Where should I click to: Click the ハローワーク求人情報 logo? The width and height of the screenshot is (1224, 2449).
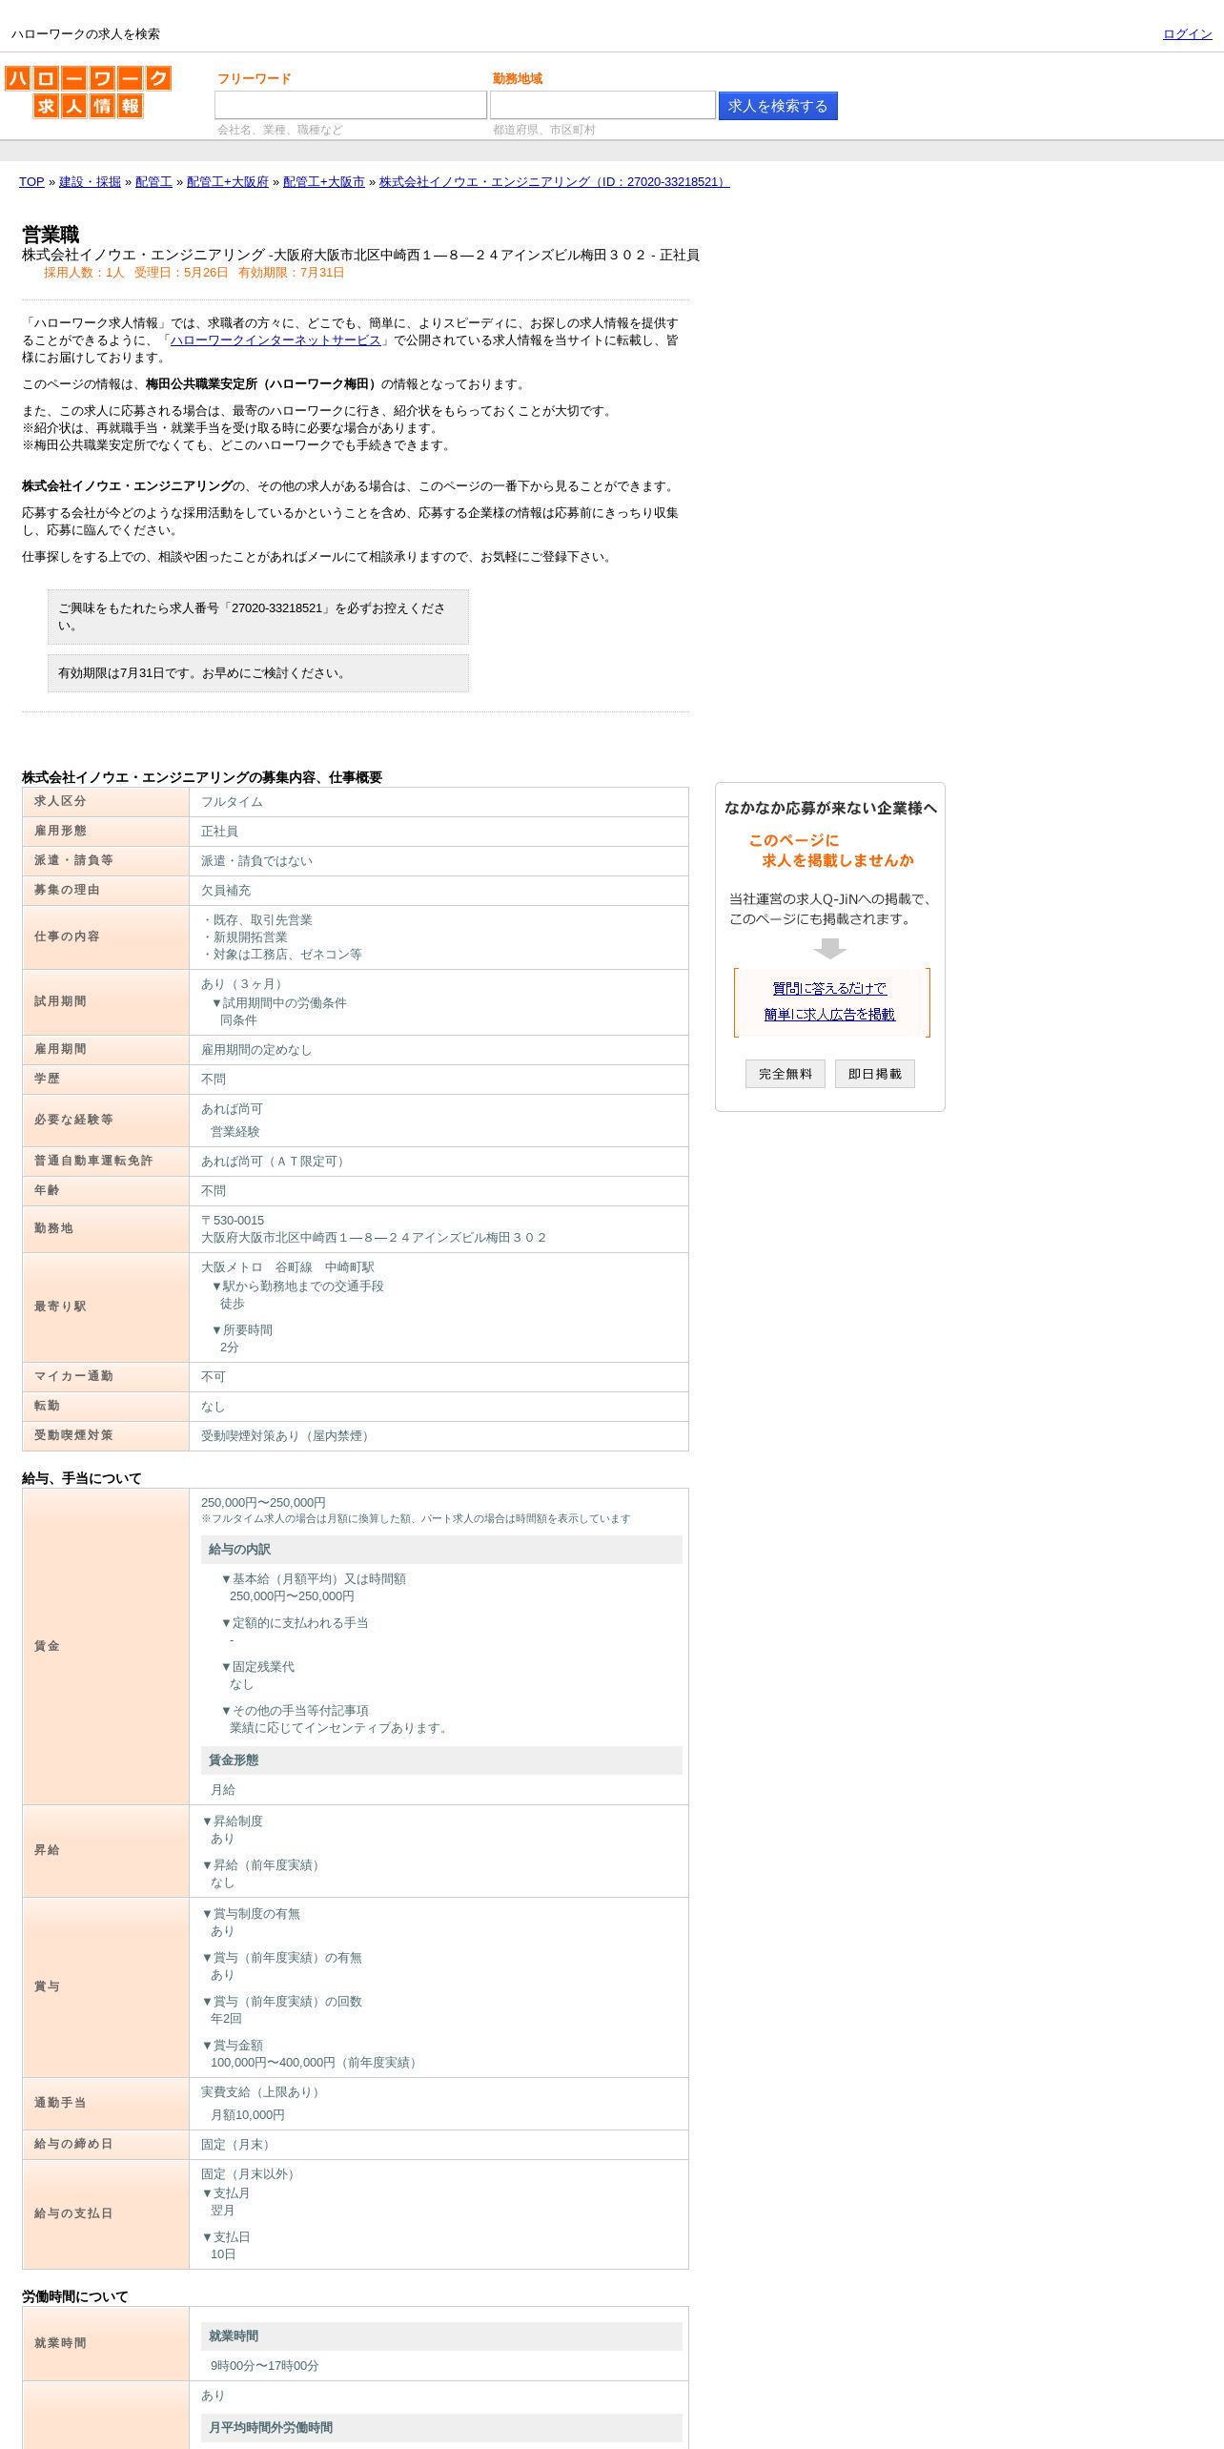click(x=88, y=92)
